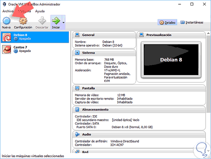Image resolution: width=211 pixels, height=159 pixels.
Task: Click the Controlador: IDE line
Action: point(86,116)
